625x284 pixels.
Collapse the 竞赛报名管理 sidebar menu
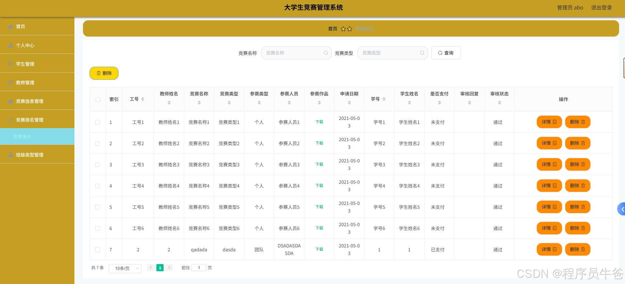(x=67, y=120)
